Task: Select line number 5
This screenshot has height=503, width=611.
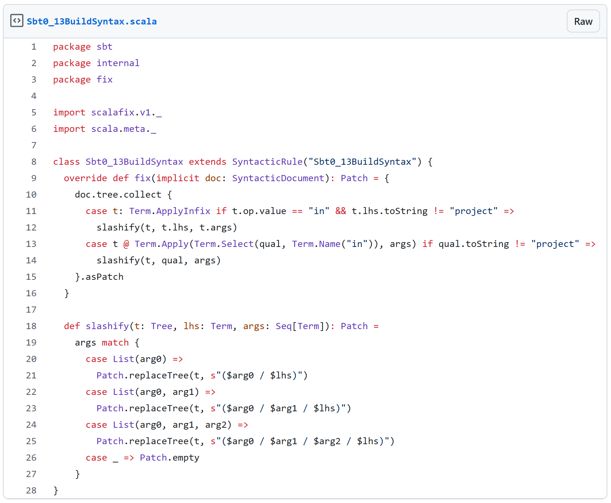Action: (34, 113)
